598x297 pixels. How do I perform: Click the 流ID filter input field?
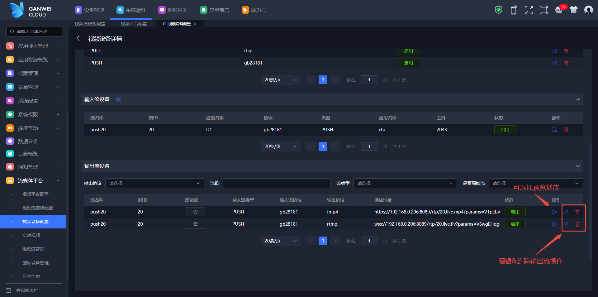[x=276, y=183]
